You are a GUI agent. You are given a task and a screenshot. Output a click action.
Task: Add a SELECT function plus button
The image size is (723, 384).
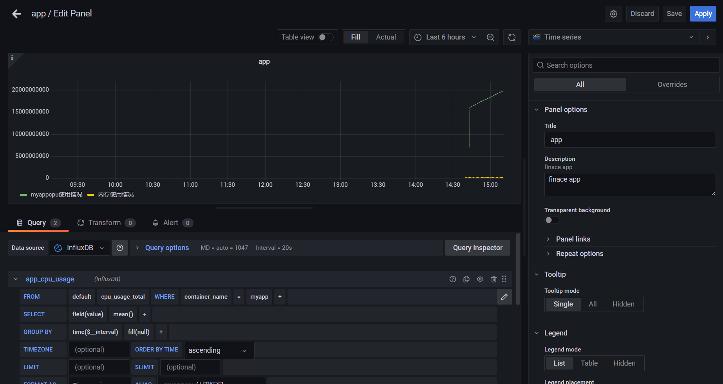pyautogui.click(x=145, y=314)
